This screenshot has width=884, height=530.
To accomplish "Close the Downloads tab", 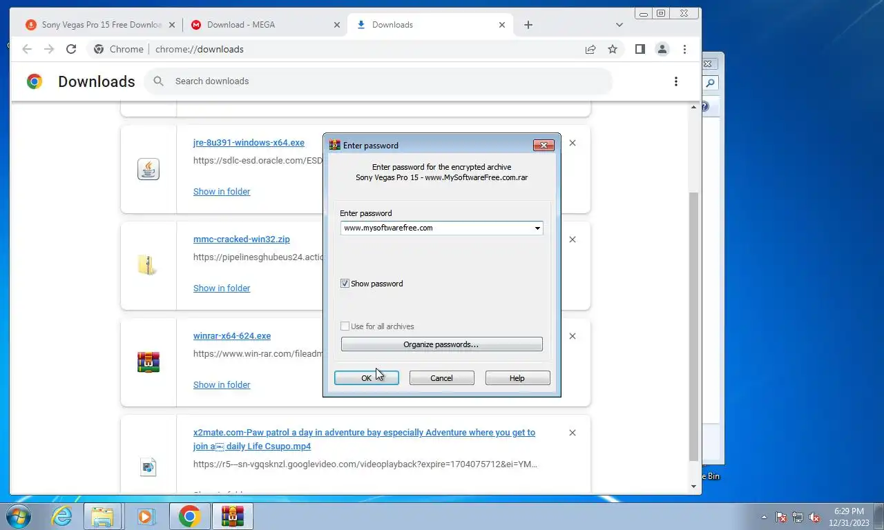I will tap(502, 25).
